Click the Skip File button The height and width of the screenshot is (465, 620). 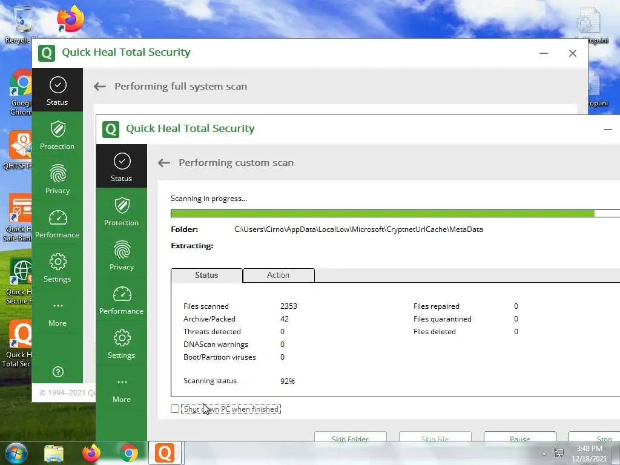(x=435, y=437)
